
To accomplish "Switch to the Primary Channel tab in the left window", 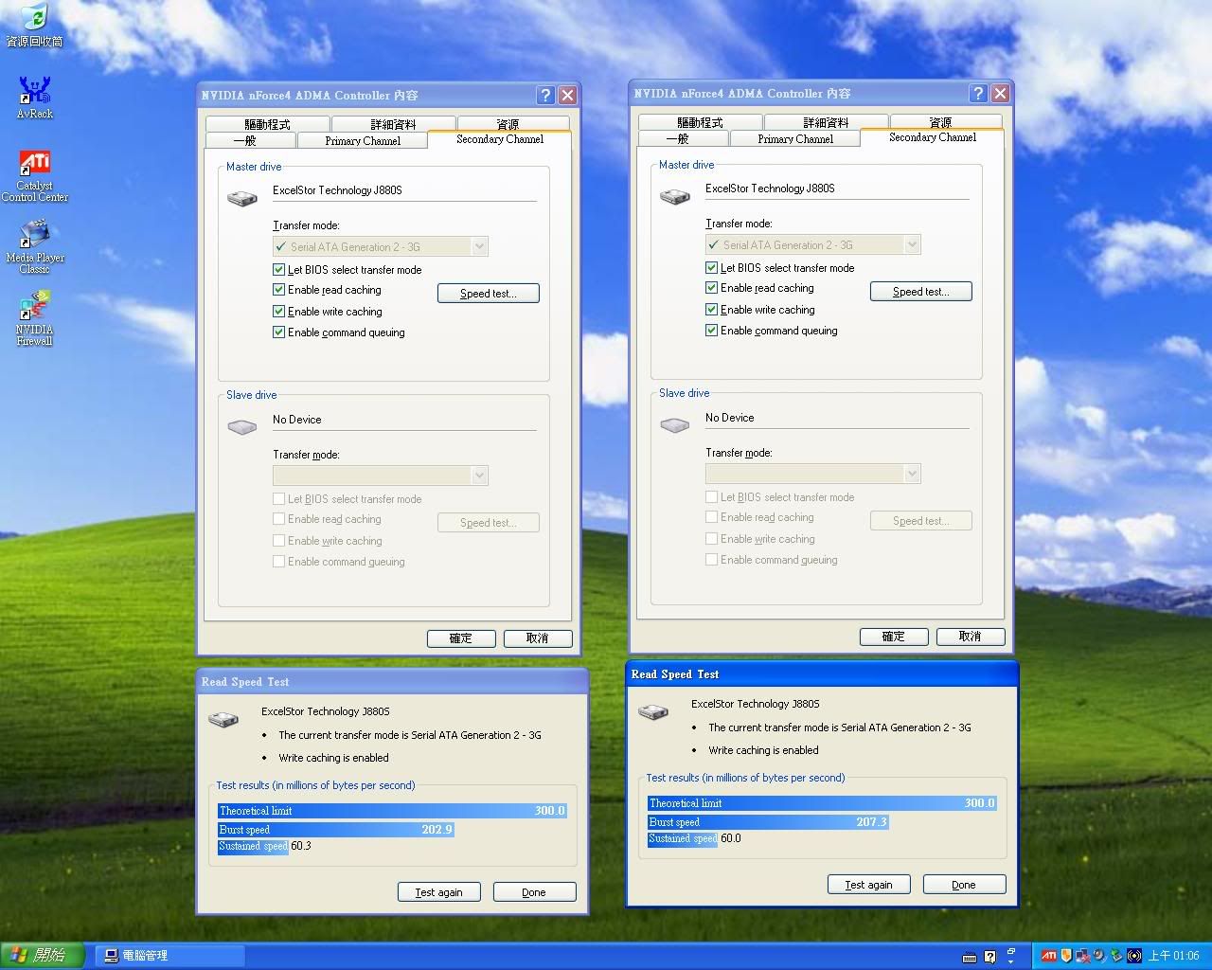I will click(x=363, y=140).
